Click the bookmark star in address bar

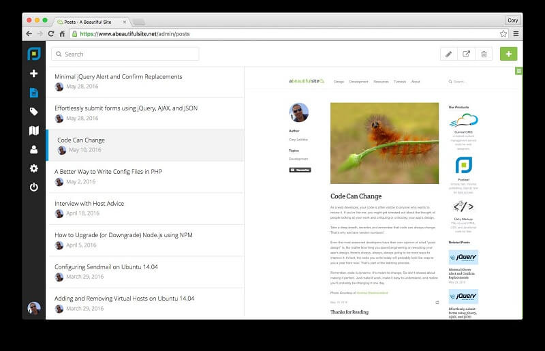click(503, 34)
